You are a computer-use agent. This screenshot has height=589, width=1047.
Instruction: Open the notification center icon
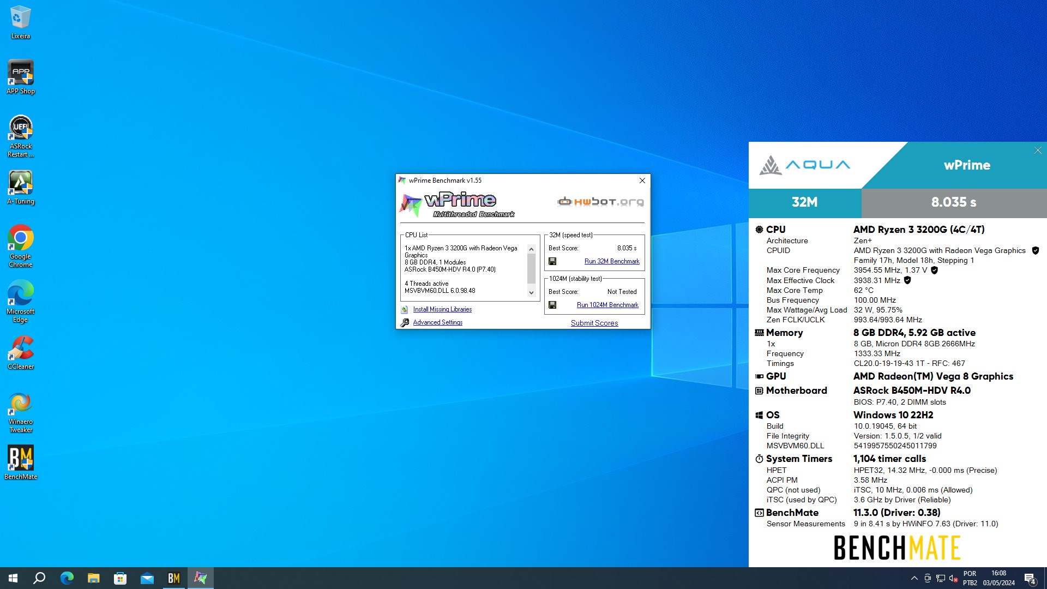[x=1030, y=578]
